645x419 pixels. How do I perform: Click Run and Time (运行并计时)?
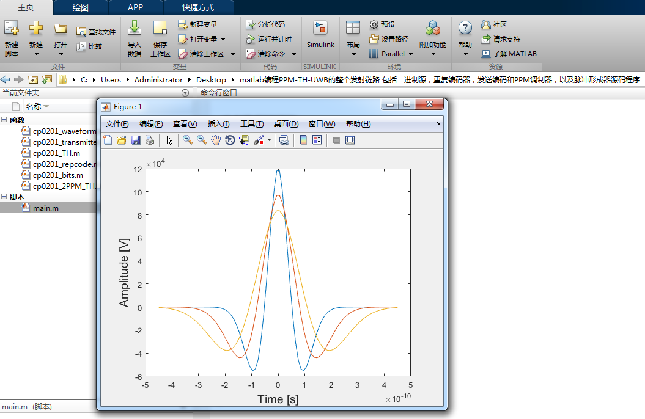pyautogui.click(x=268, y=39)
